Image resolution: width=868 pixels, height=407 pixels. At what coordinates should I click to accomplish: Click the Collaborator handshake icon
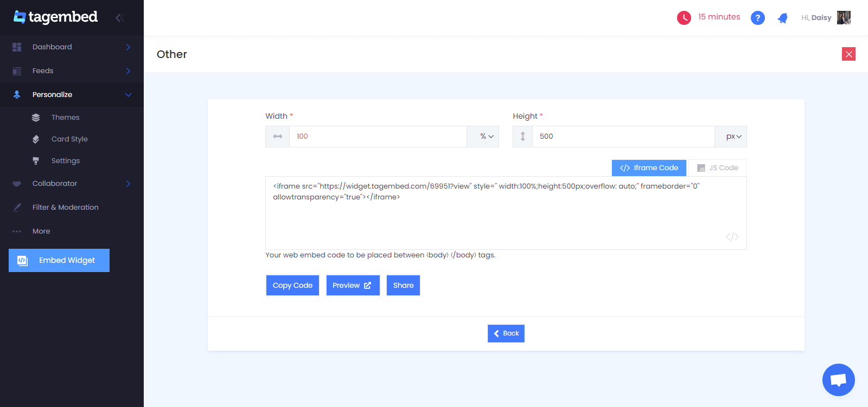(17, 184)
